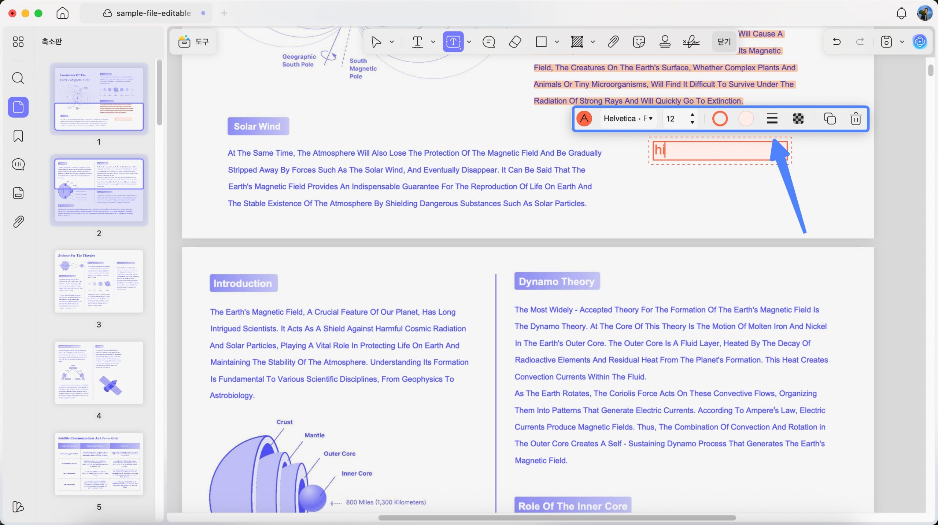Duplicate the text box with the copy icon
This screenshot has width=938, height=525.
pyautogui.click(x=830, y=119)
